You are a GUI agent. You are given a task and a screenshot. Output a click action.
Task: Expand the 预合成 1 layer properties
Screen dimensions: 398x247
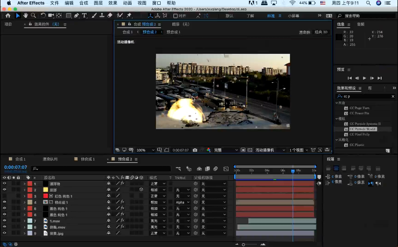click(24, 202)
